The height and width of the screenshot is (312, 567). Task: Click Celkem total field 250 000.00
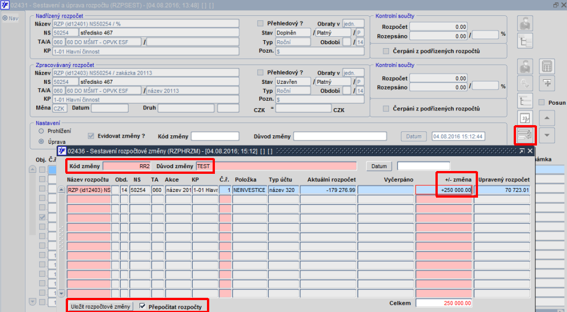point(444,304)
